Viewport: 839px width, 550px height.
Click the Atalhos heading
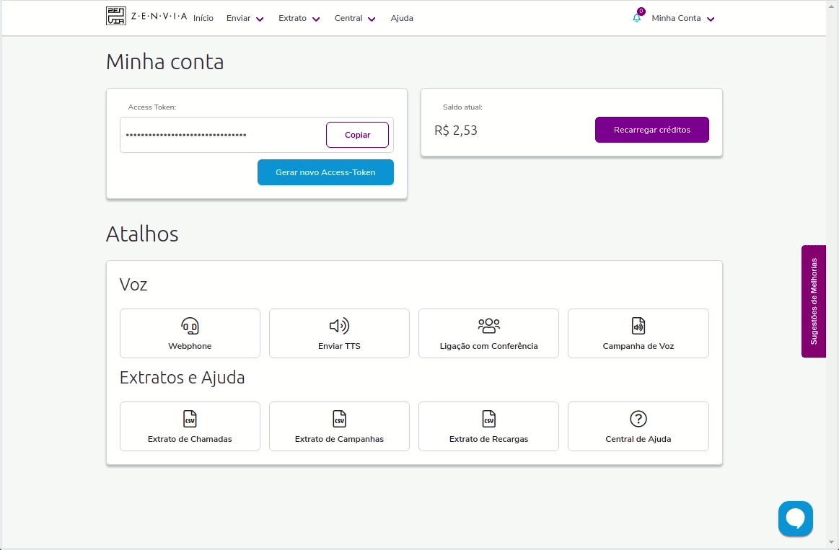[142, 234]
